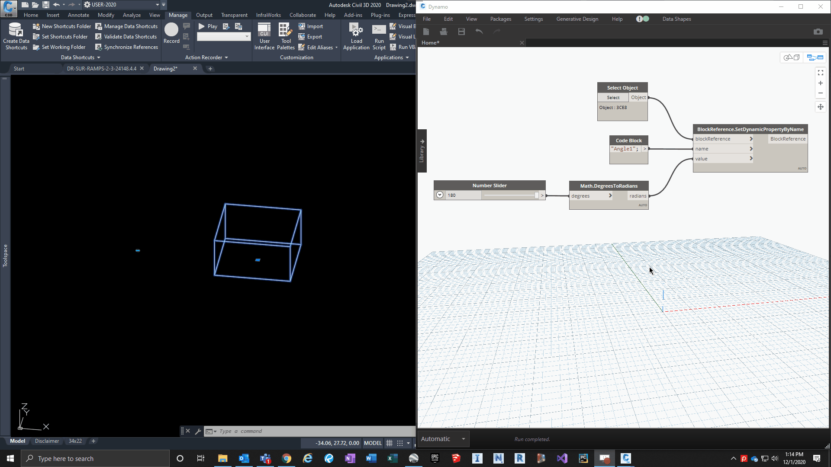
Task: Open a Dynamo graph file
Action: pyautogui.click(x=444, y=32)
